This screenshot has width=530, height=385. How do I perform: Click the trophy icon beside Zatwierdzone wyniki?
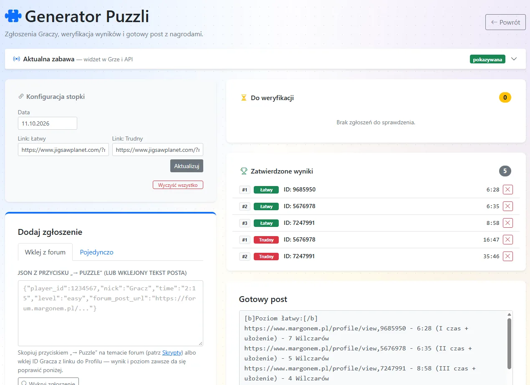point(244,171)
